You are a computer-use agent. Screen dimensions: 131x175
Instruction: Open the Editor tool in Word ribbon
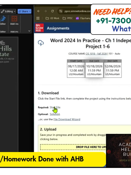click(x=3, y=21)
